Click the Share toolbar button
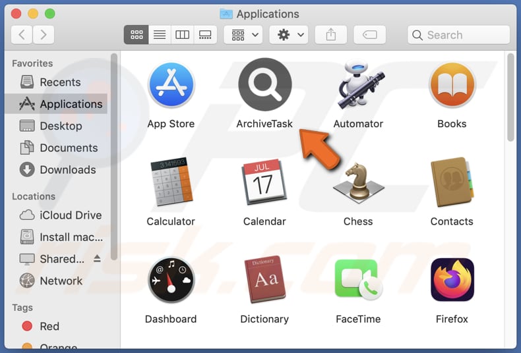521x353 pixels. click(x=330, y=34)
